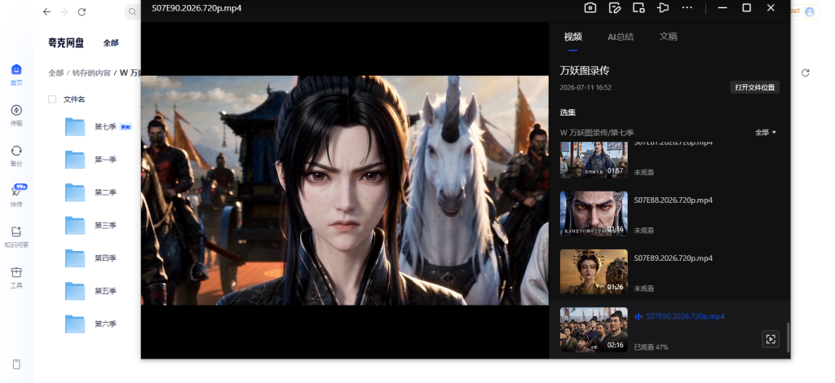Screen dimensions: 835x383
Task: Open the 第五季 folder icon
Action: click(75, 292)
